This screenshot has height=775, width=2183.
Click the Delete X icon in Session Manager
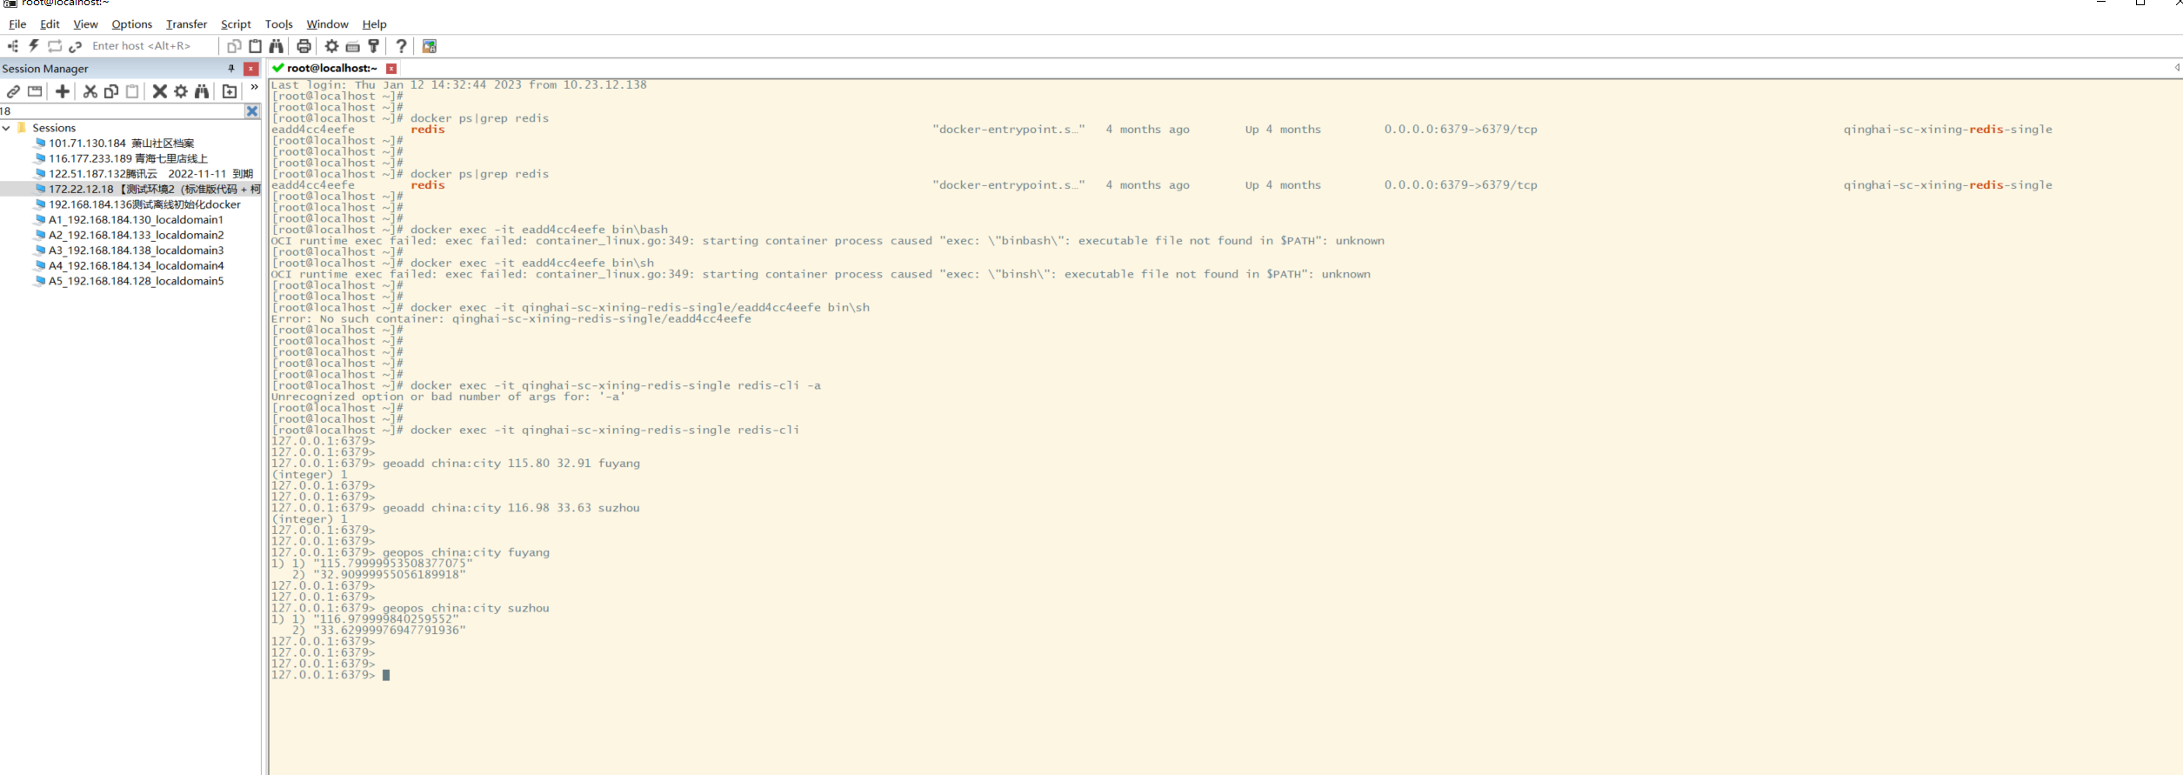tap(160, 91)
